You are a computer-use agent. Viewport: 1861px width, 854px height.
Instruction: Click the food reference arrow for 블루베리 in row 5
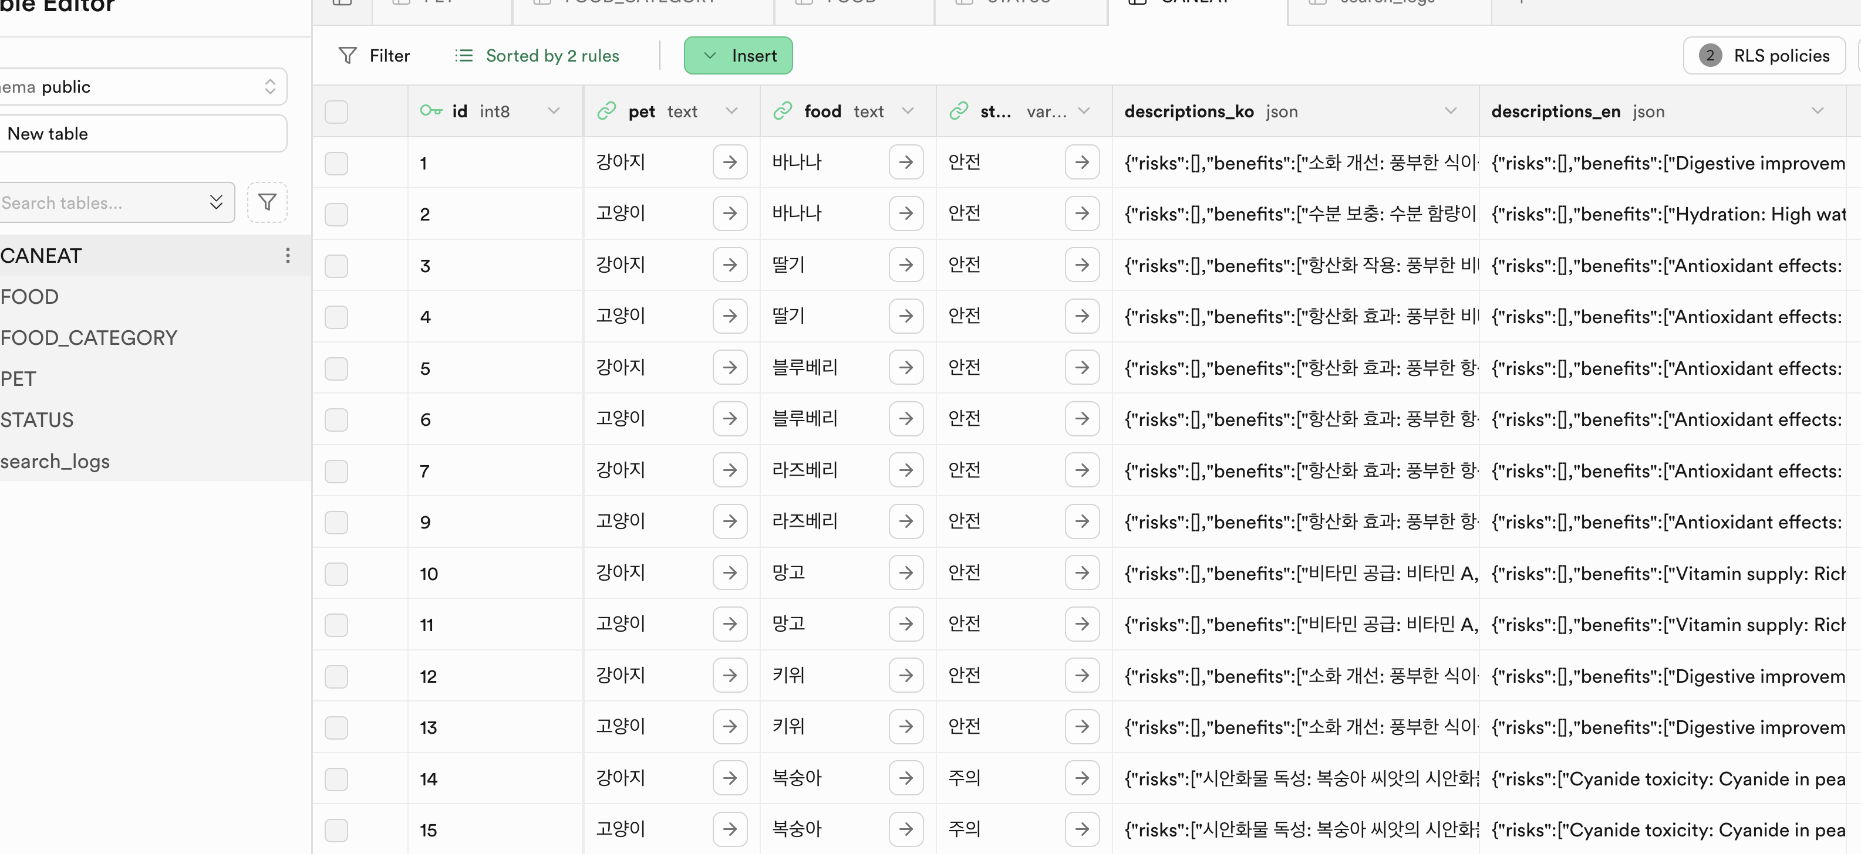coord(905,367)
